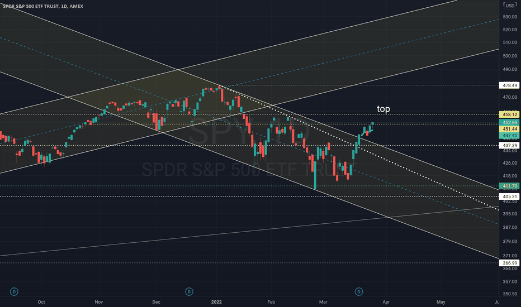Click the green 411.70 price label

pos(510,186)
